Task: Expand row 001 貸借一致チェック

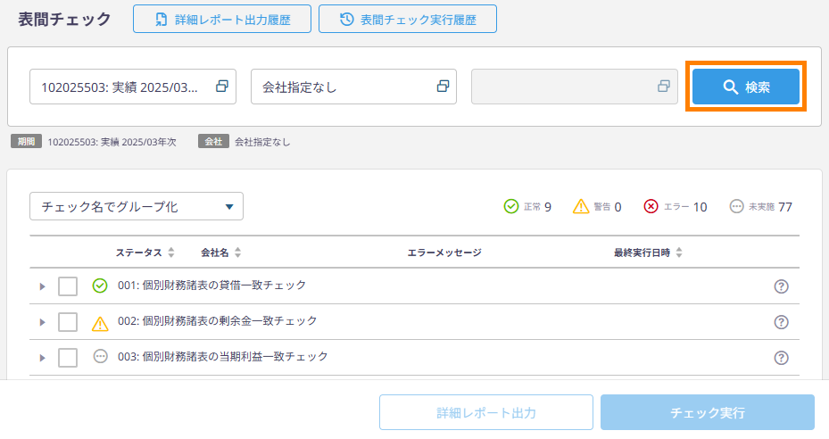Action: [x=42, y=286]
